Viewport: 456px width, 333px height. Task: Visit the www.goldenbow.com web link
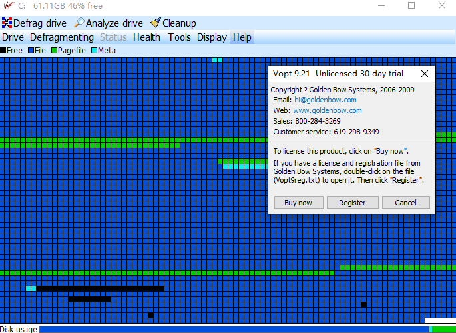[x=327, y=110]
